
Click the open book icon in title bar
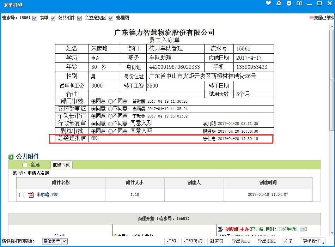click(299, 4)
